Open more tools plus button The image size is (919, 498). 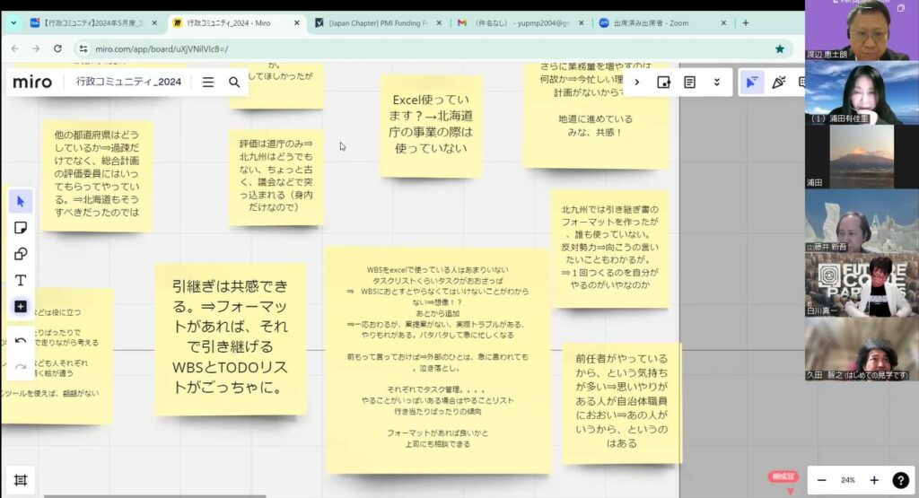(x=21, y=306)
